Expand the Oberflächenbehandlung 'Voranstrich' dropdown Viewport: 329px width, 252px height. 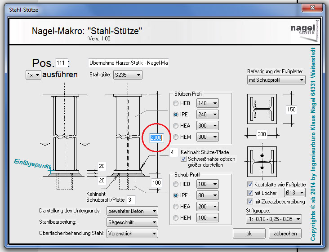pos(132,233)
